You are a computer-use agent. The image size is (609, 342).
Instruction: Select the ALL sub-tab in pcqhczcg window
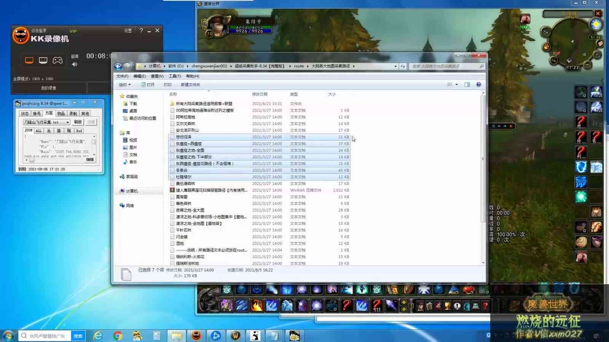pyautogui.click(x=38, y=130)
